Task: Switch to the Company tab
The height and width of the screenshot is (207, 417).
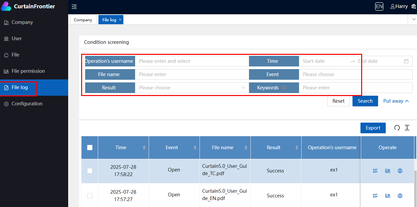Action: pos(83,20)
